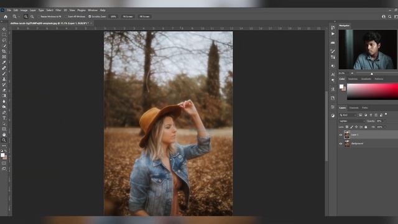Open the layer filter Kind dropdown

pyautogui.click(x=348, y=115)
